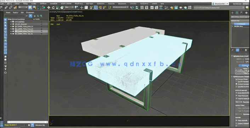
Task: Toggle the 3D Snaps button
Action: (x=91, y=7)
